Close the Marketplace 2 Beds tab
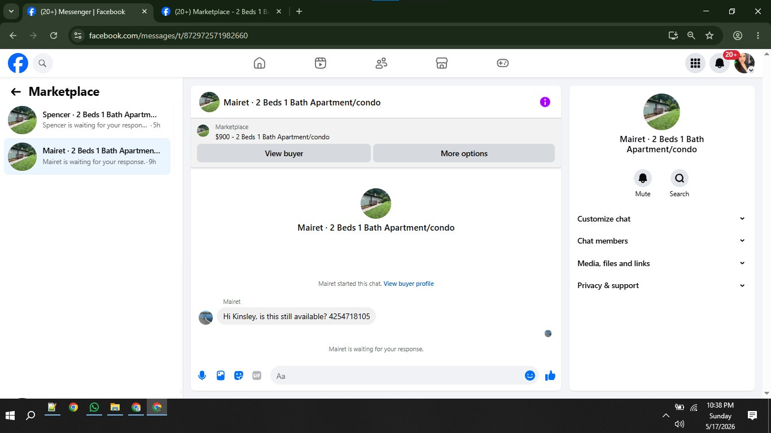The height and width of the screenshot is (433, 771). pos(279,11)
